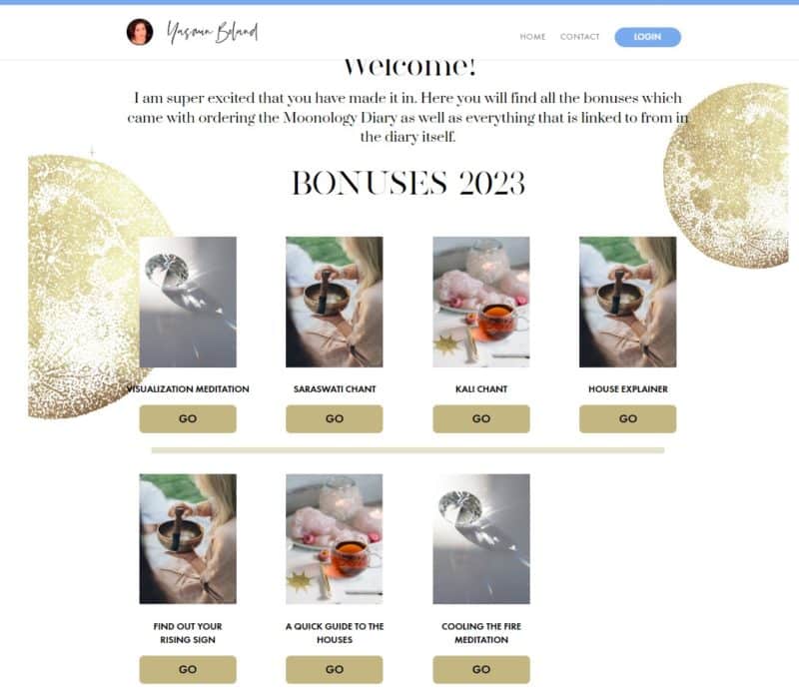
Task: Click the Yasmin Boland signature logo
Action: click(x=213, y=33)
